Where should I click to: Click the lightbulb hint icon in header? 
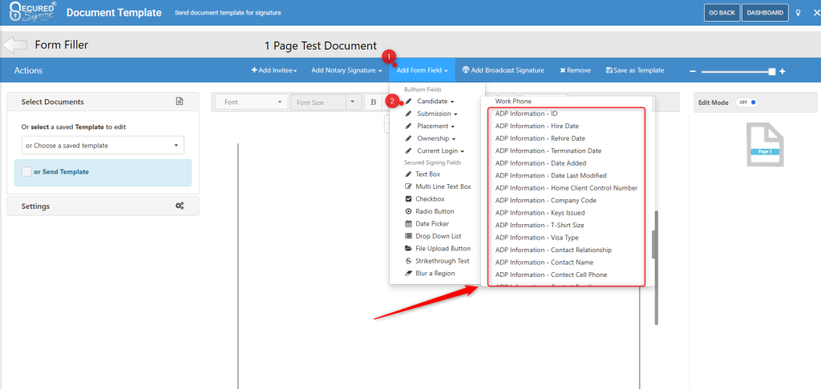[798, 13]
